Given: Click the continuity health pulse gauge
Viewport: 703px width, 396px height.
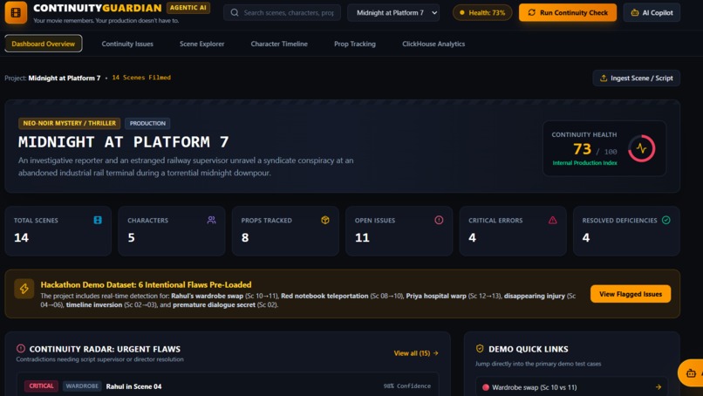Looking at the screenshot, I should pos(642,148).
